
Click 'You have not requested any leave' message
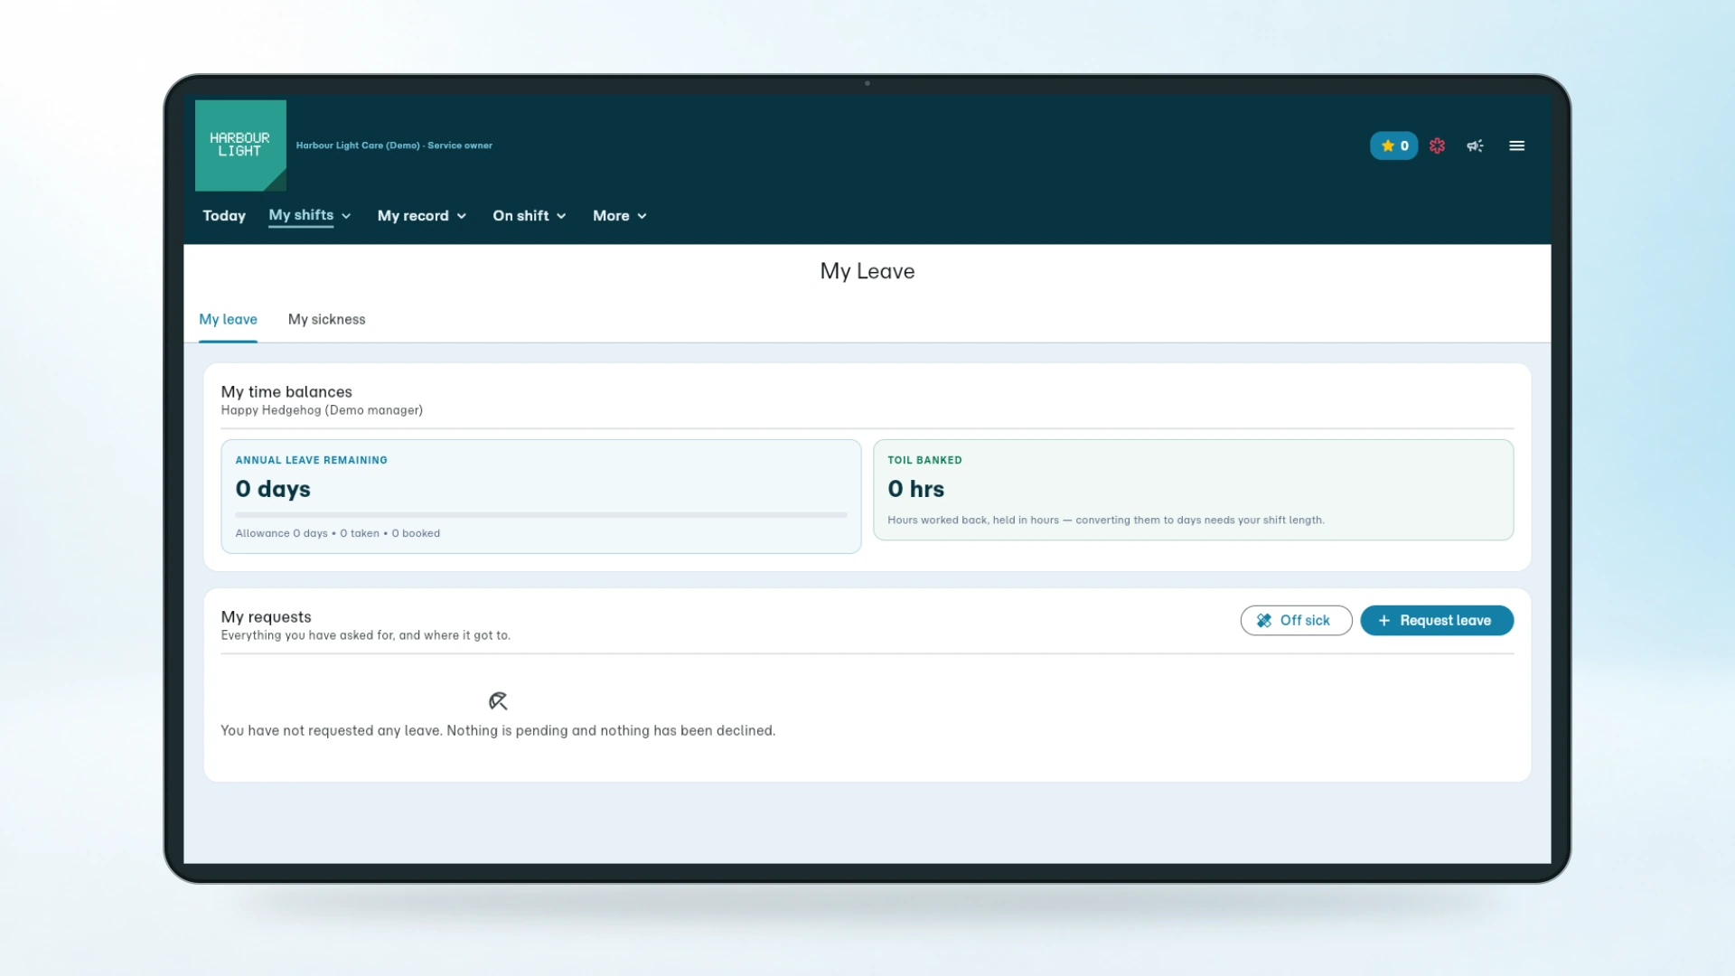(x=498, y=730)
